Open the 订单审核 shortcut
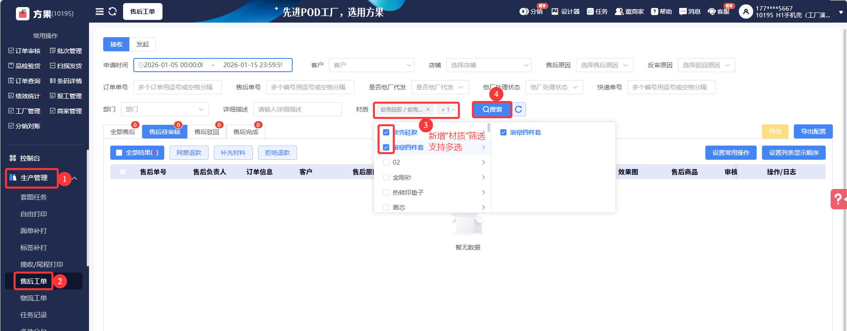This screenshot has width=847, height=331. 24,51
